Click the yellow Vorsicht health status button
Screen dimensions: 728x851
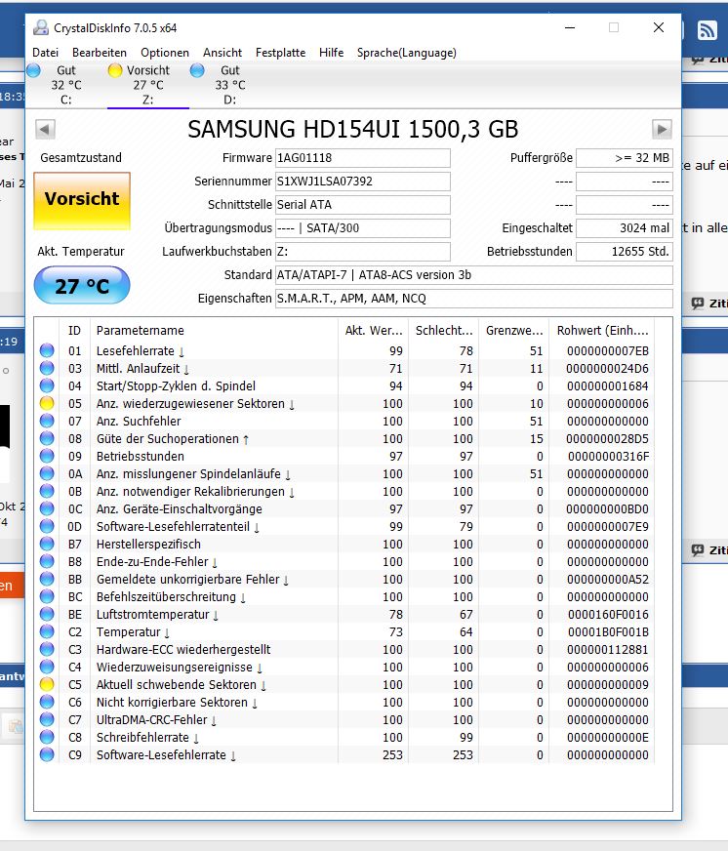[82, 201]
